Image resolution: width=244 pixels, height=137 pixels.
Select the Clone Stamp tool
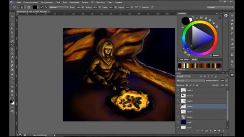coord(12,49)
